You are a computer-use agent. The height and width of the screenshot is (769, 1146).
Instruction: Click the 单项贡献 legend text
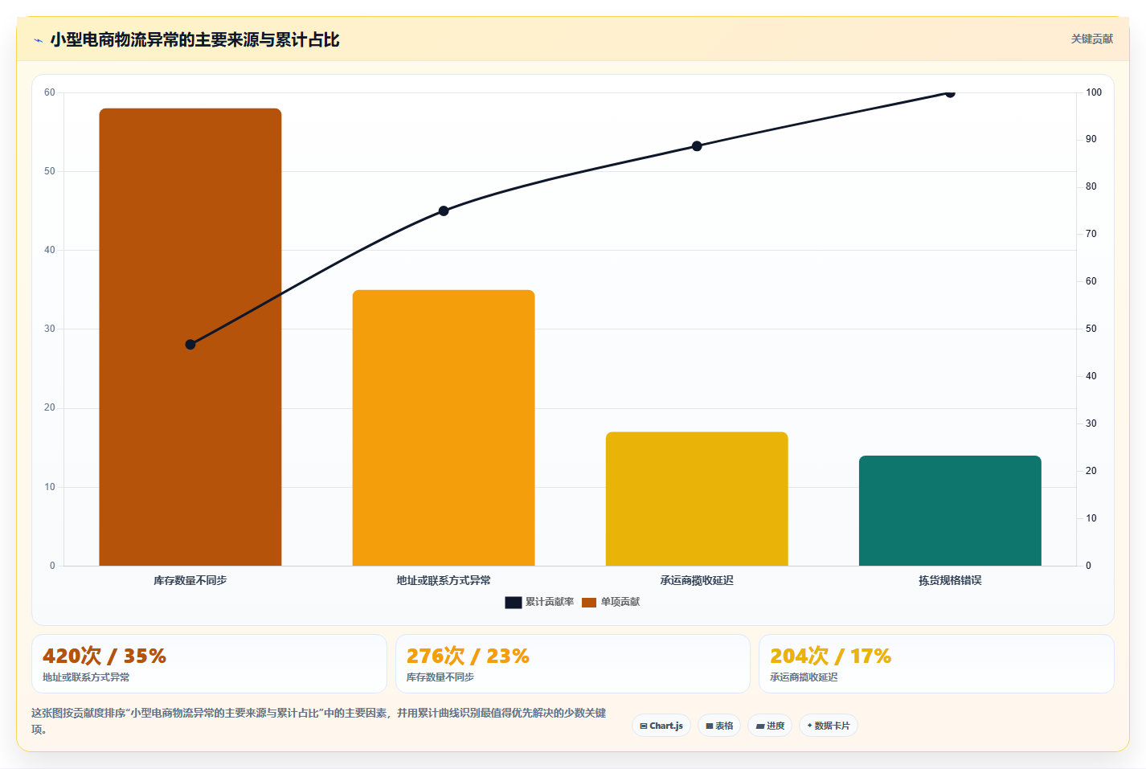click(x=620, y=602)
